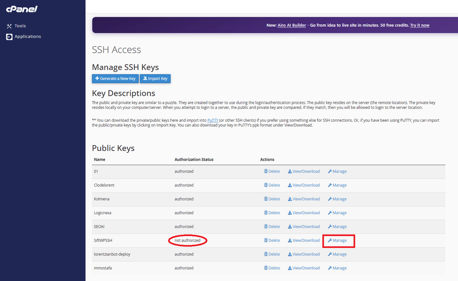The height and width of the screenshot is (281, 458).
Task: Delete the lorentzianbot-deploy key
Action: (x=272, y=254)
